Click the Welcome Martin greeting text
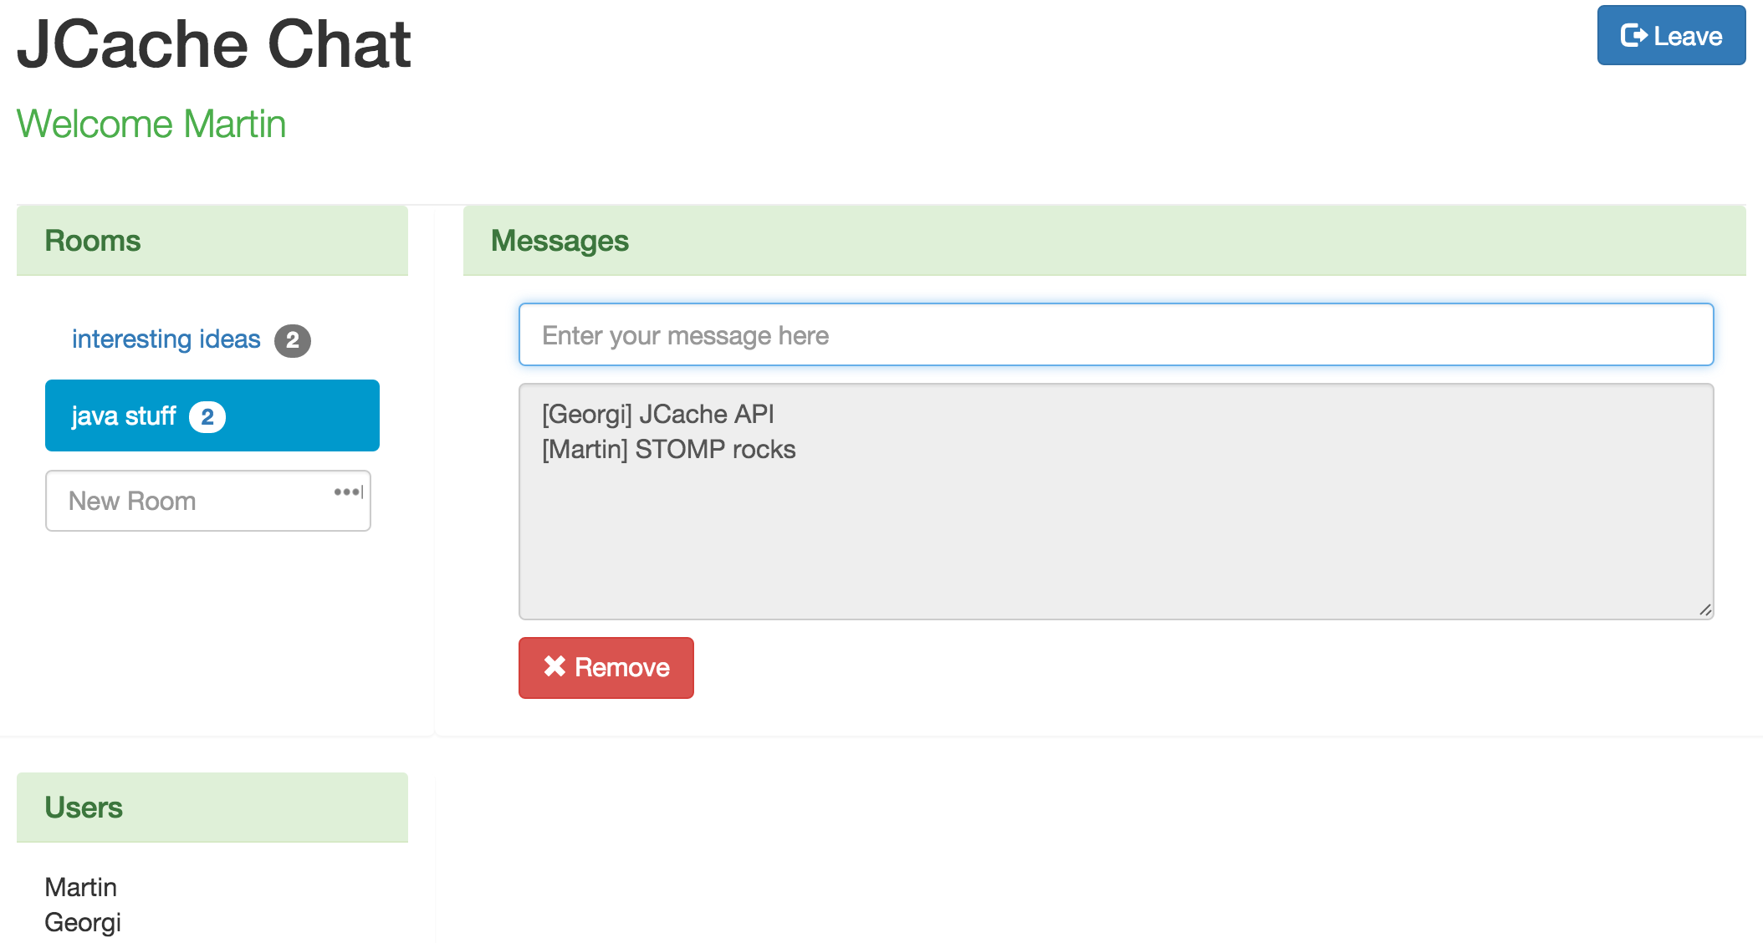 [x=151, y=125]
